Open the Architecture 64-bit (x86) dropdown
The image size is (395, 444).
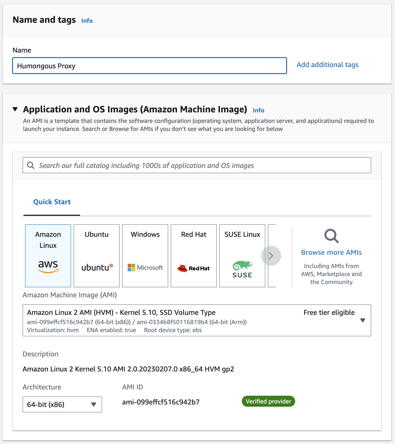point(62,404)
